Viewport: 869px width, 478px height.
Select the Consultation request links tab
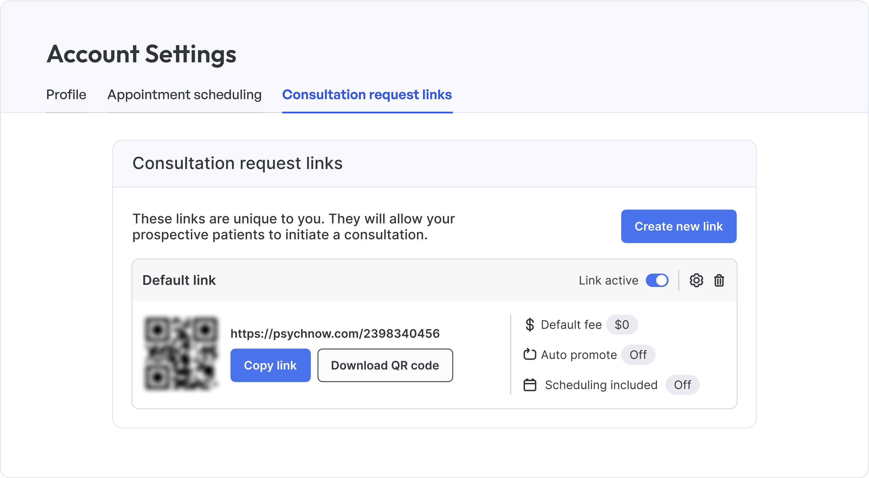[x=367, y=95]
